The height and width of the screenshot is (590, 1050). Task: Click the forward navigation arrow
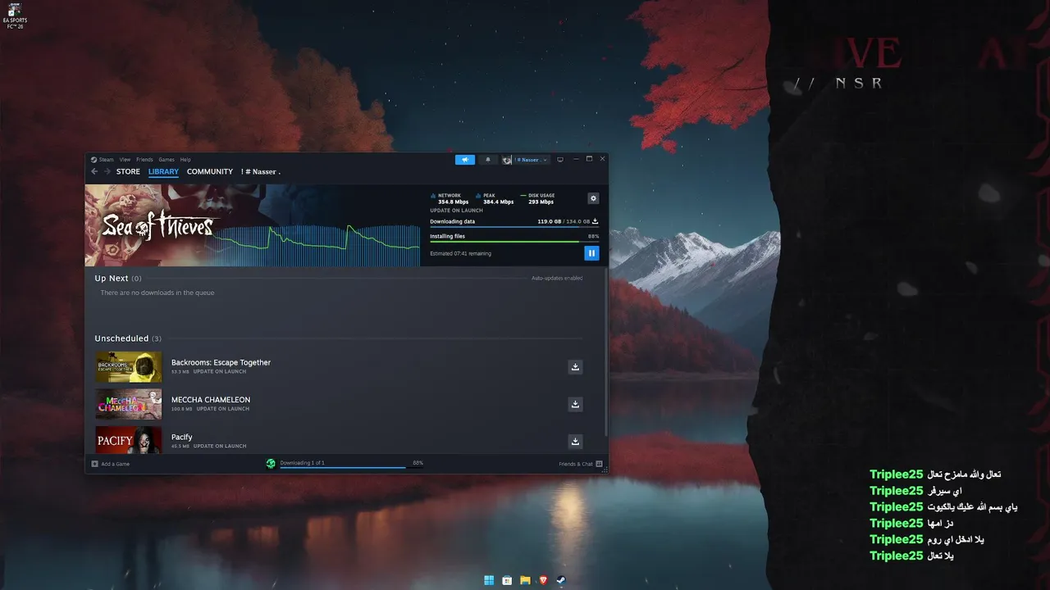tap(107, 172)
